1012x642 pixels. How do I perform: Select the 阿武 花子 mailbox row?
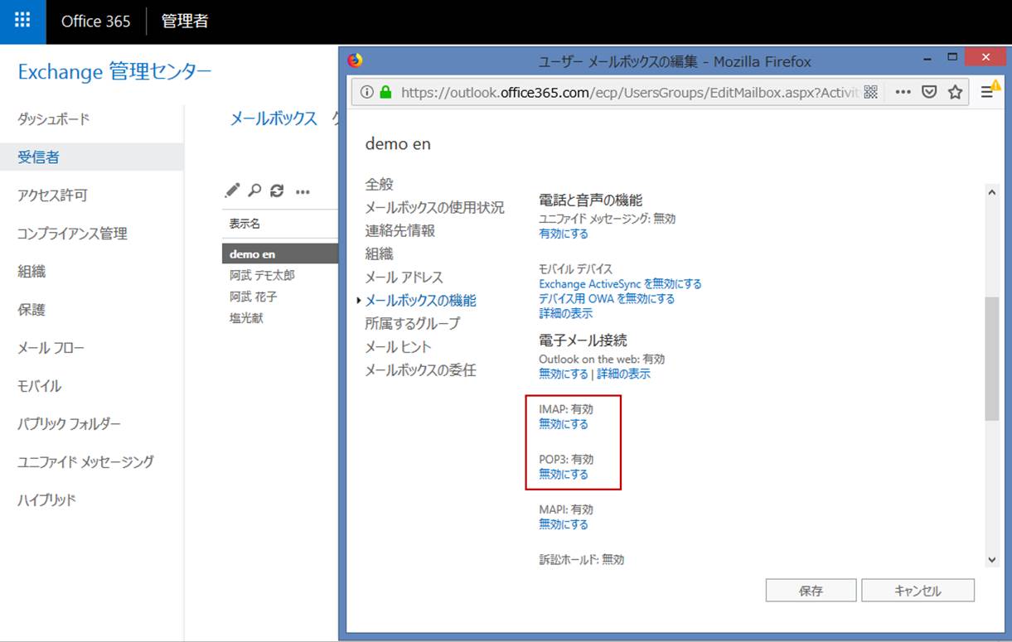click(280, 297)
